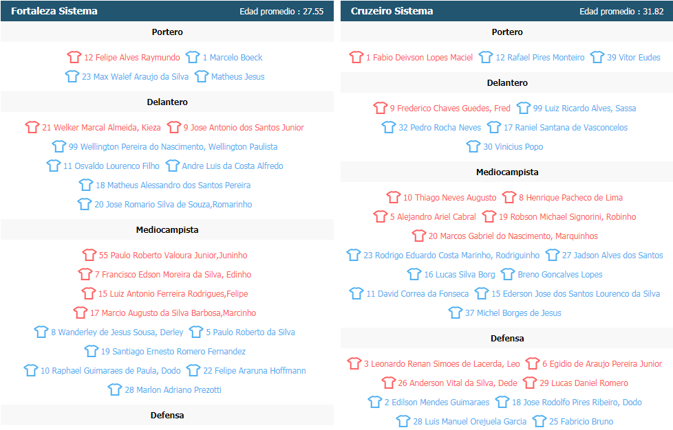Click the Cruzeiro Sistema header title

[x=392, y=11]
